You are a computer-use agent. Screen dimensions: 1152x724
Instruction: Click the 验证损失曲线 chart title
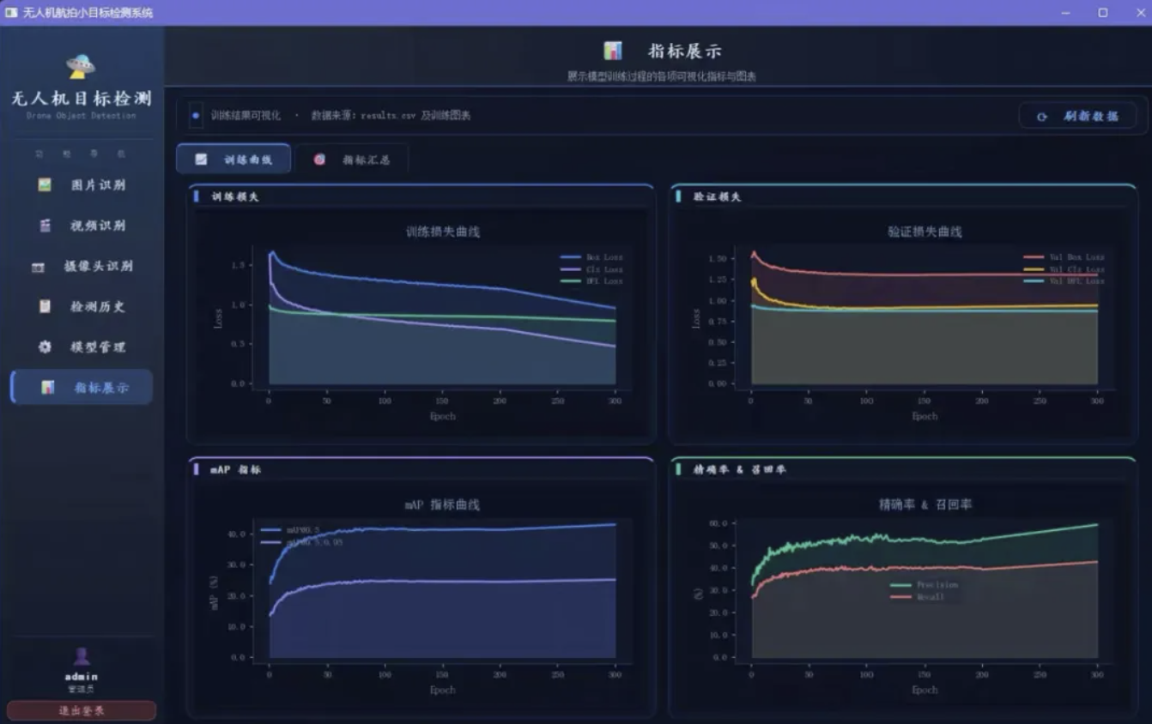pyautogui.click(x=925, y=232)
